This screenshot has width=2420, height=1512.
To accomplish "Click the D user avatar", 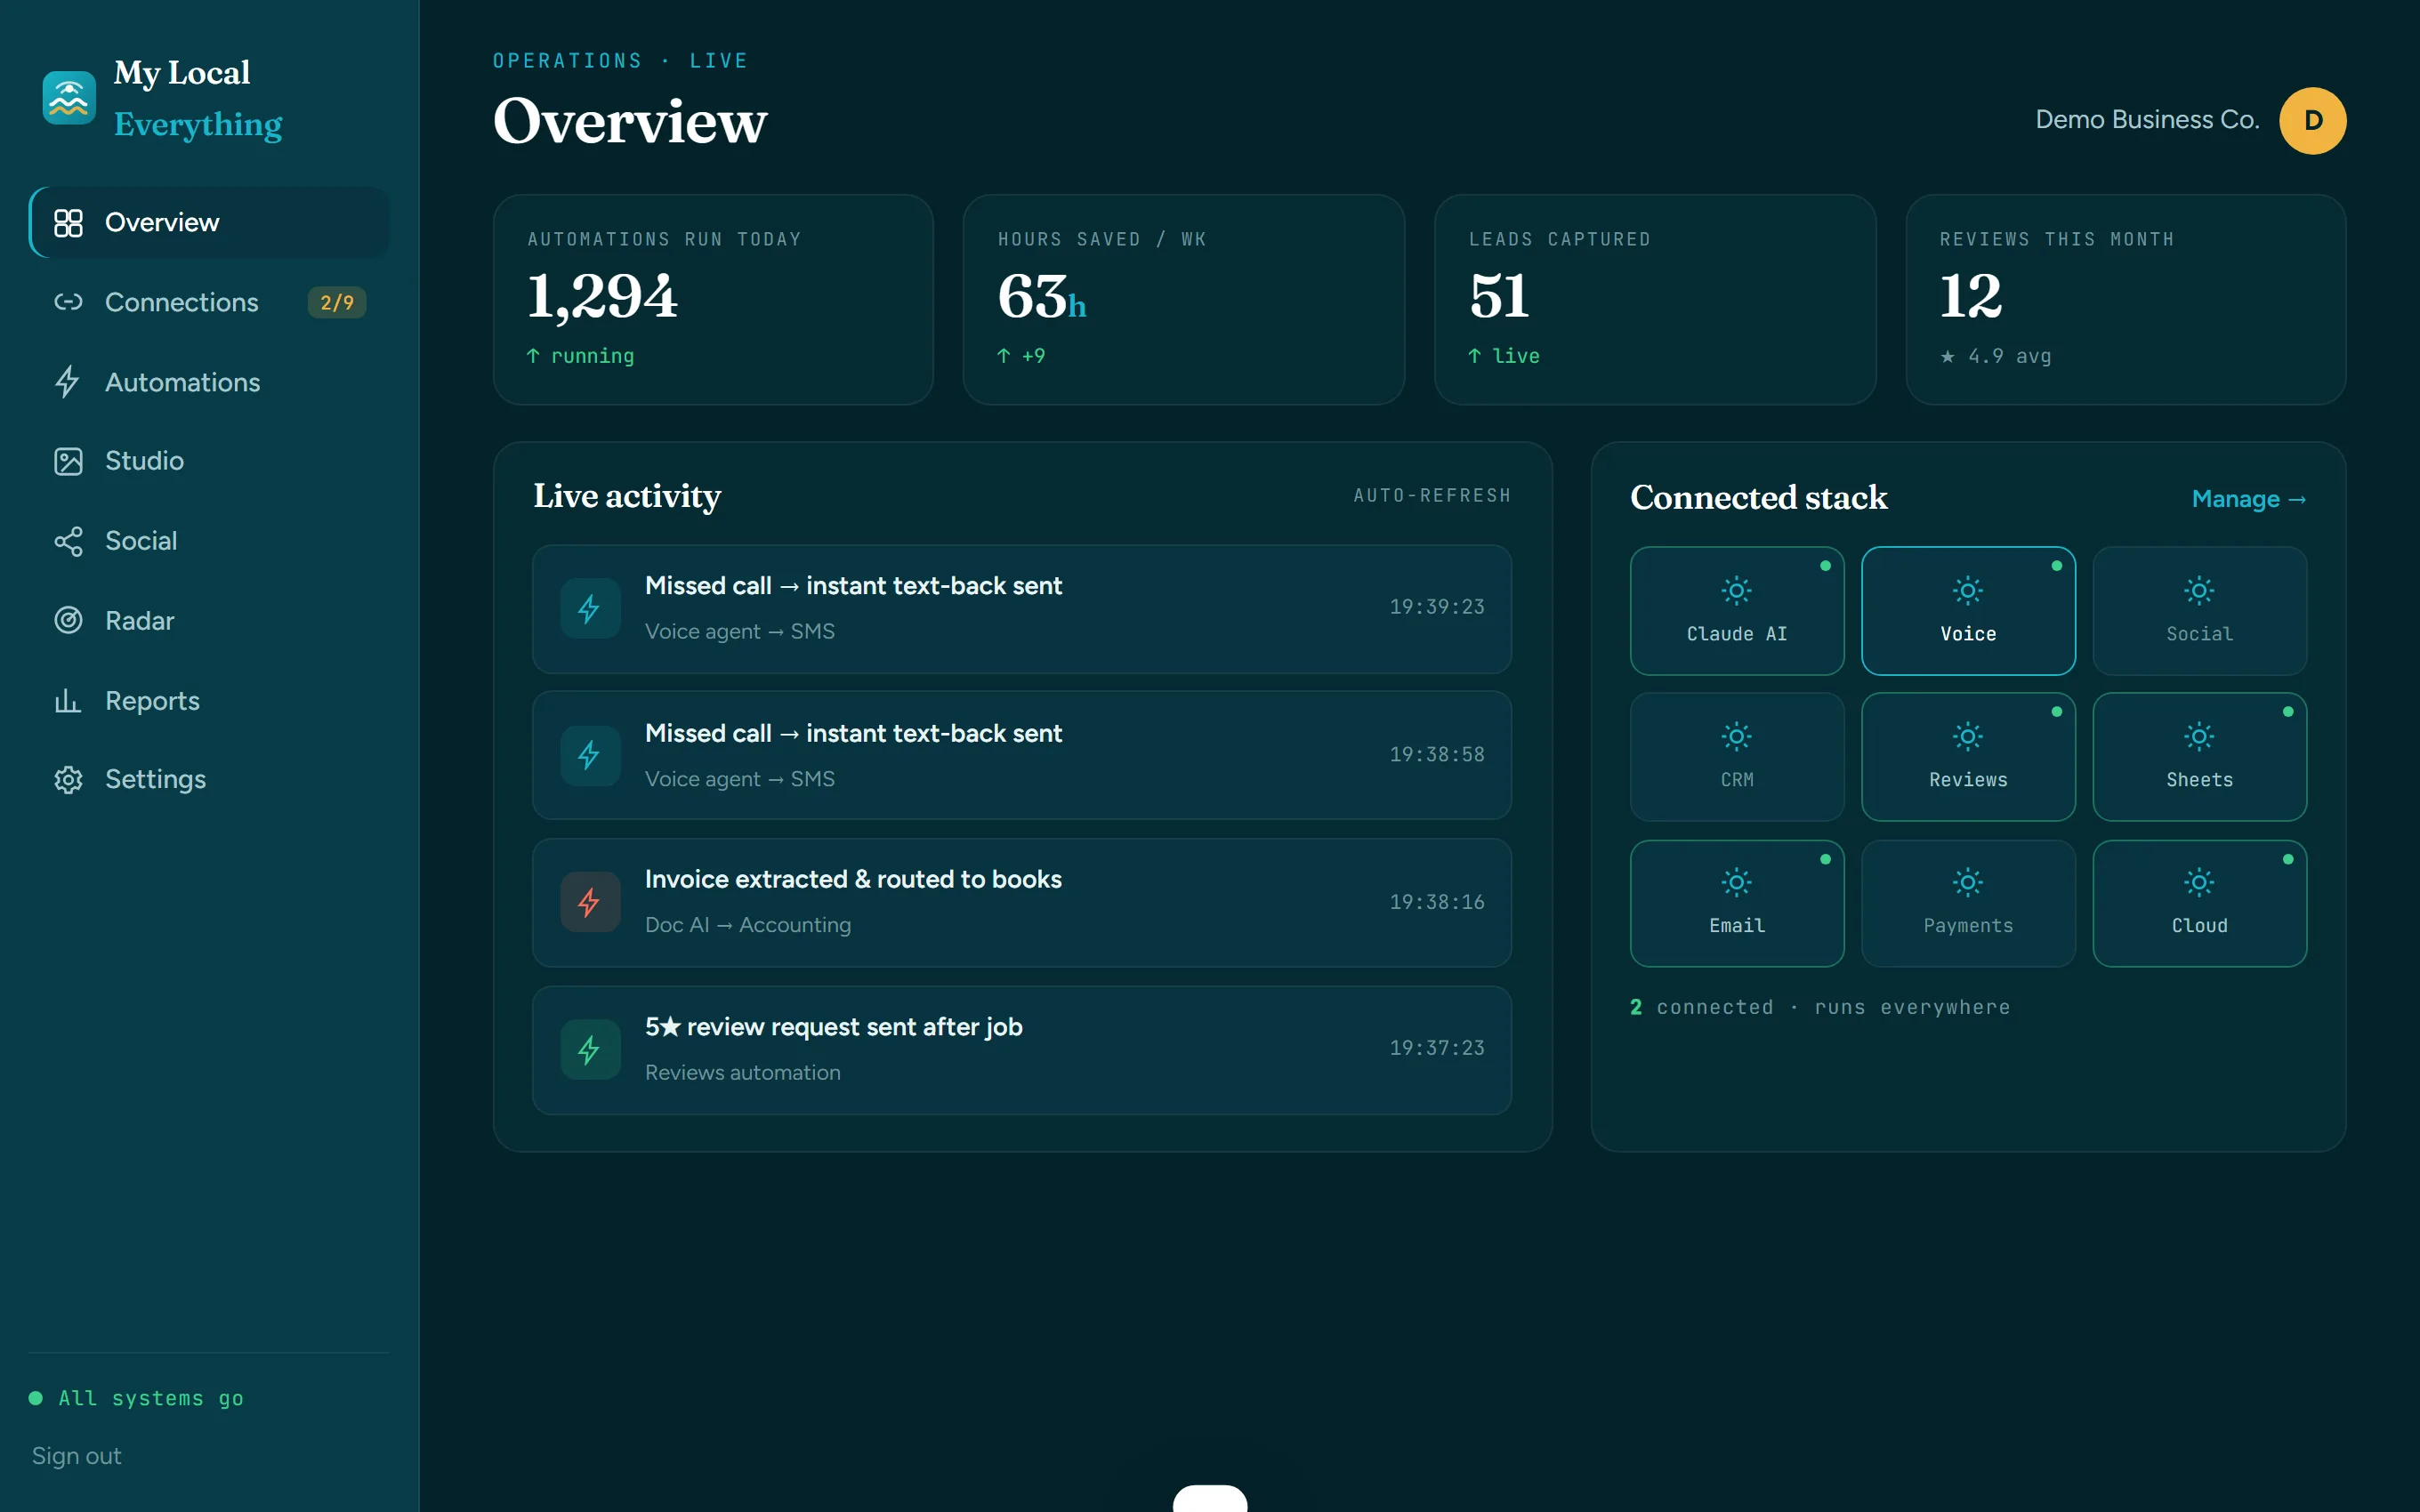I will (2312, 120).
